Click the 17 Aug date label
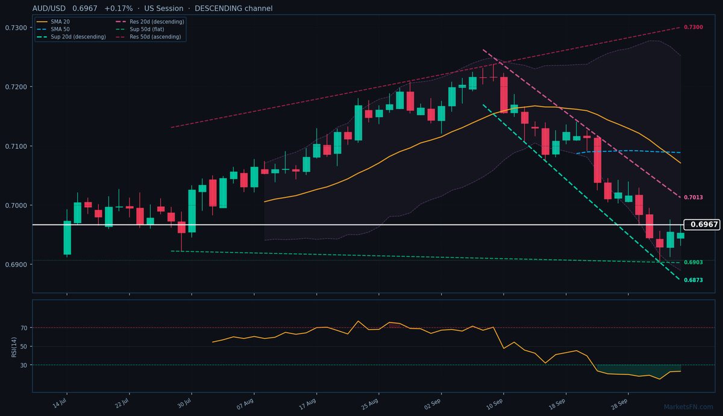The image size is (723, 416). (308, 403)
